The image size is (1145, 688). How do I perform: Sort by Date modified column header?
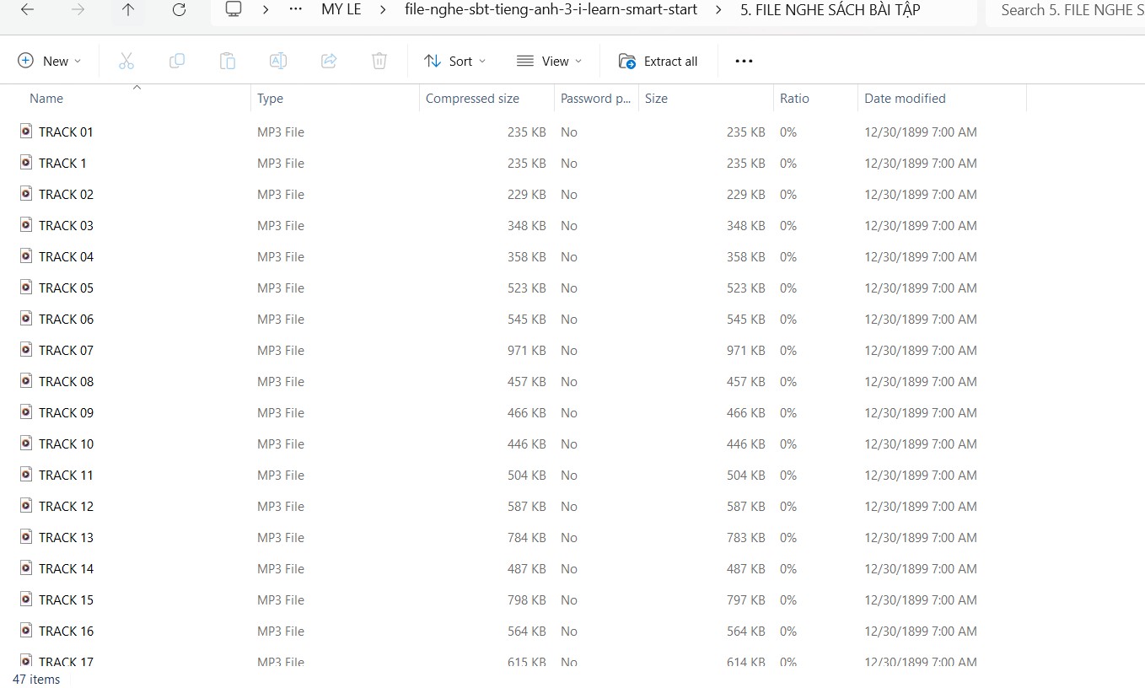[x=905, y=99]
